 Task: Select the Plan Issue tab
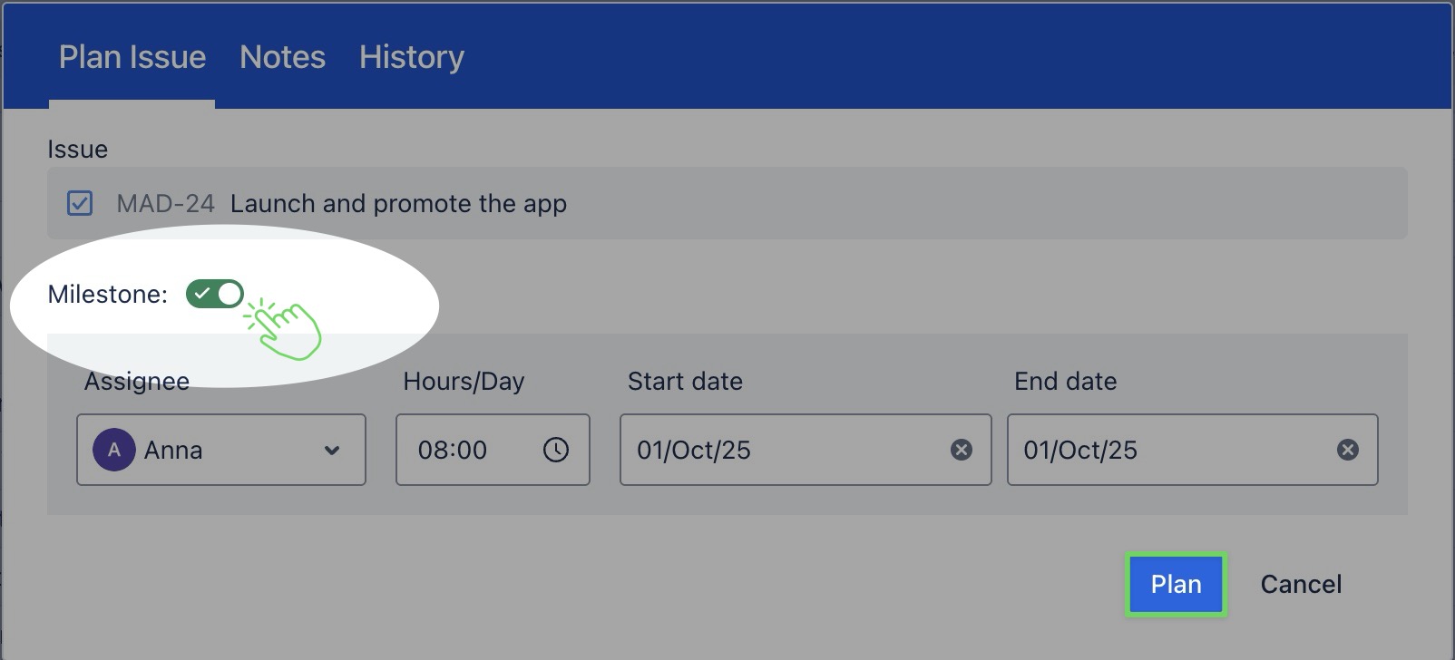(x=132, y=57)
